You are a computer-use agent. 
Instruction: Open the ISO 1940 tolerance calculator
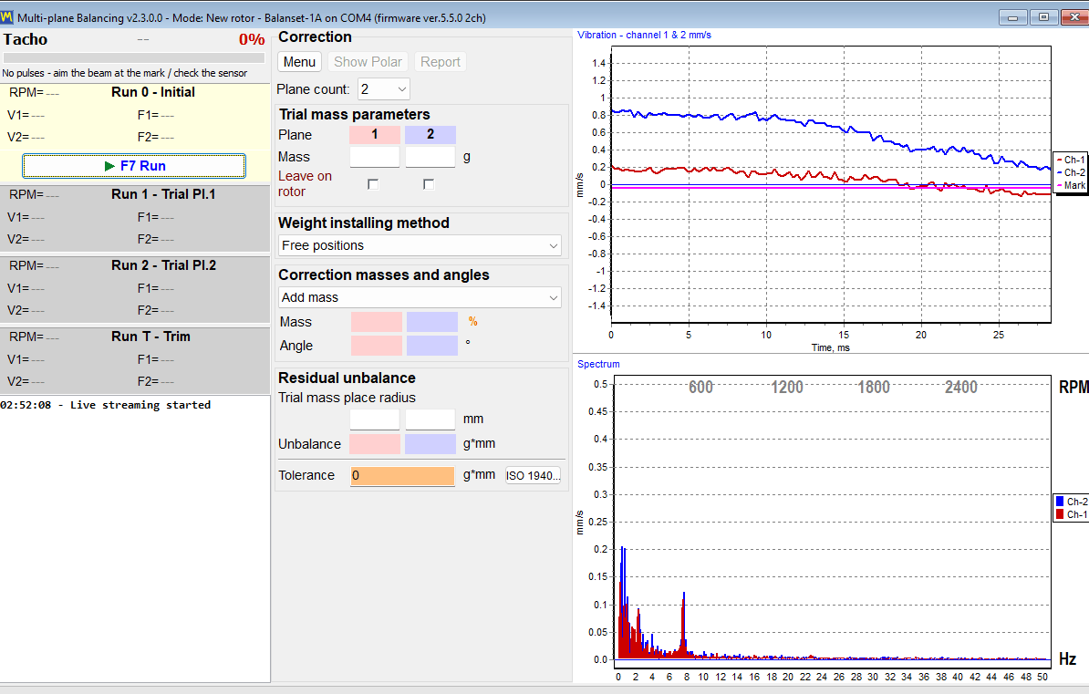533,476
